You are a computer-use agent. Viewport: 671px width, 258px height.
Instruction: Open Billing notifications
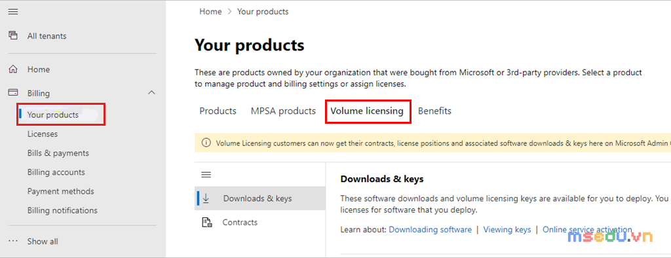point(62,210)
